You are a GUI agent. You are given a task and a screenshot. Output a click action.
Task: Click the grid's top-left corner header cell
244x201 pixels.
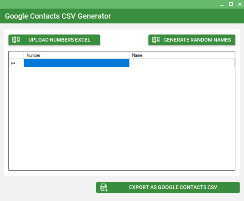pyautogui.click(x=16, y=55)
